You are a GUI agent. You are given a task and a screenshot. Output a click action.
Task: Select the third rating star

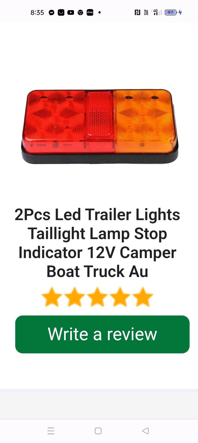(x=97, y=297)
